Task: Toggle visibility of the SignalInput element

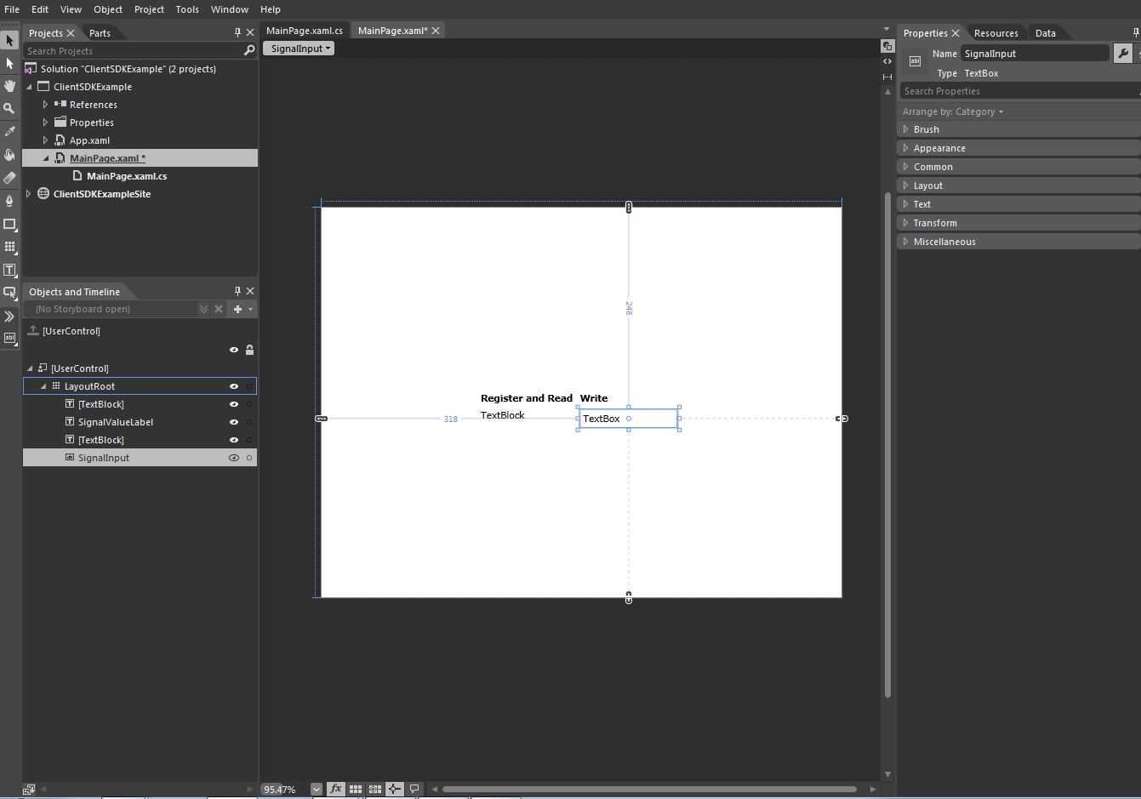Action: 234,458
